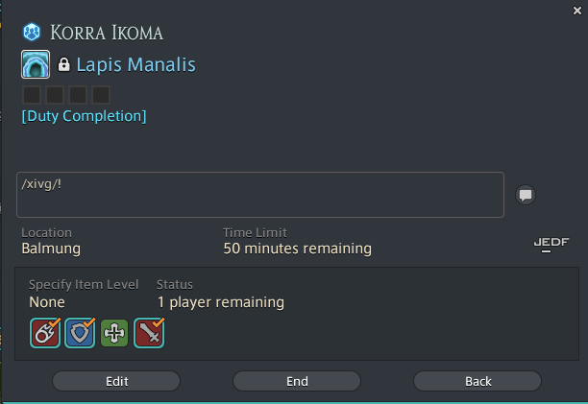This screenshot has height=404, width=588.
Task: Select the filled melee DPS sword slot
Action: (x=149, y=333)
